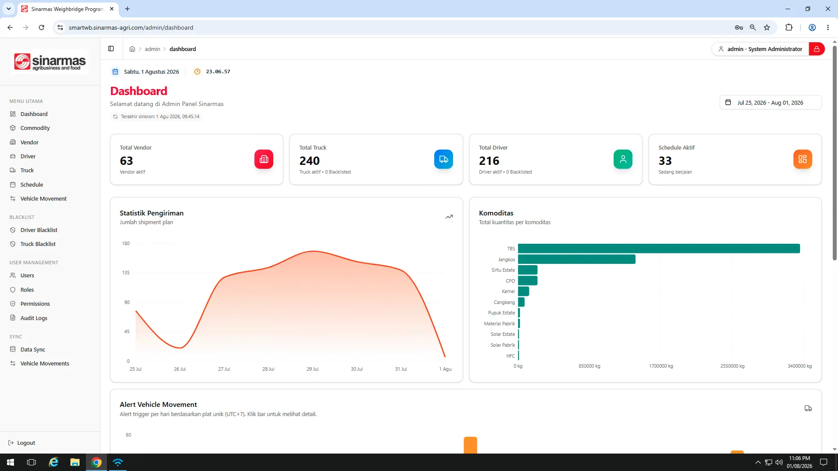Click the Sinarmas logo in the sidebar
The width and height of the screenshot is (838, 471).
[x=50, y=62]
